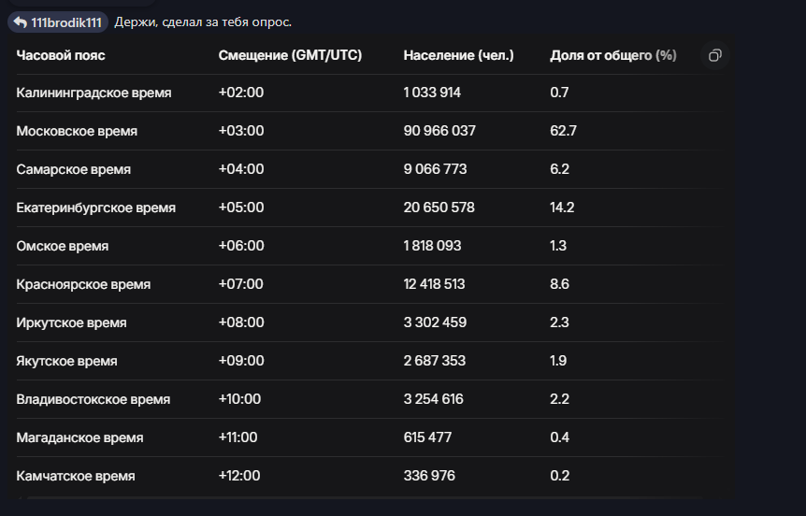The height and width of the screenshot is (516, 806).
Task: Select the 'Московское время' cell
Action: pyautogui.click(x=77, y=132)
